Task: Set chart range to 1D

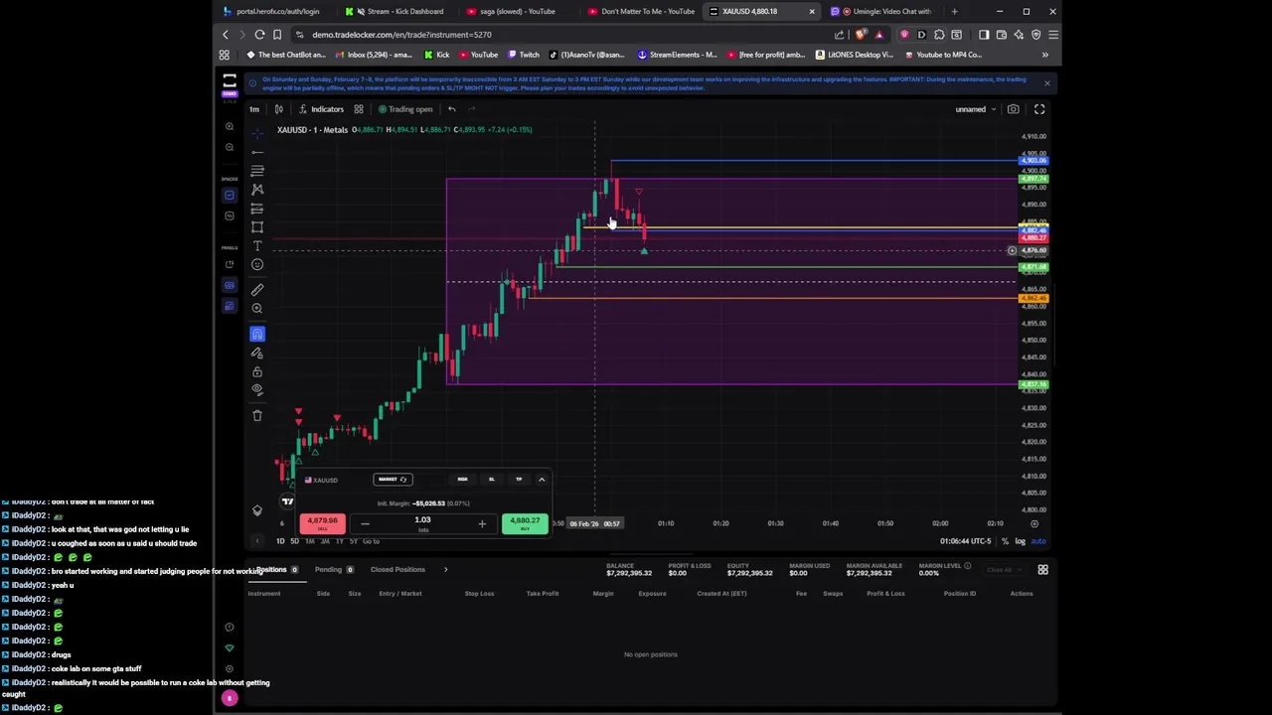Action: click(x=280, y=541)
